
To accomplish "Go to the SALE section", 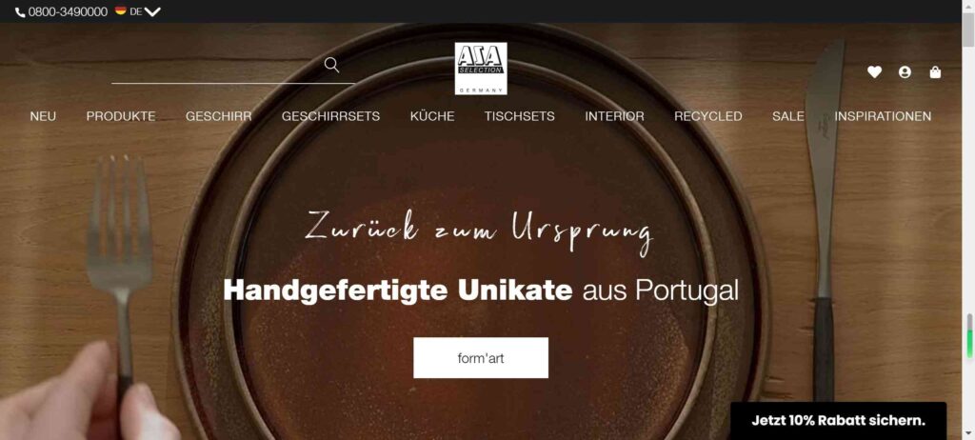I will pyautogui.click(x=787, y=116).
